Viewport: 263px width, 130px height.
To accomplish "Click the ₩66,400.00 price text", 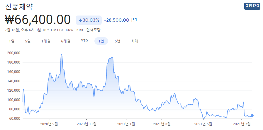I will tap(38, 20).
